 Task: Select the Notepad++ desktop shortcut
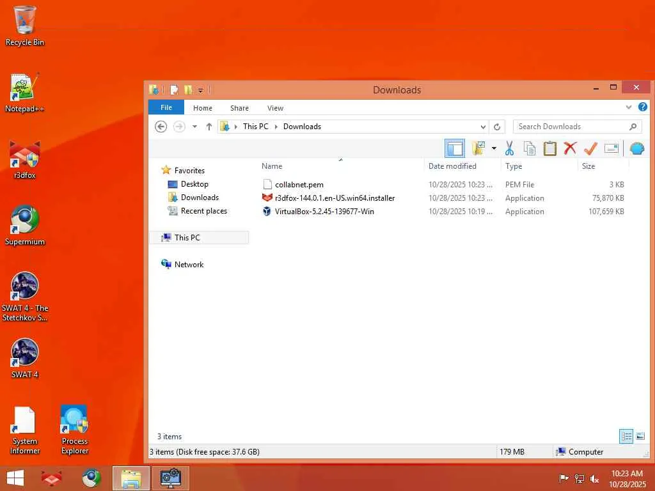click(25, 93)
